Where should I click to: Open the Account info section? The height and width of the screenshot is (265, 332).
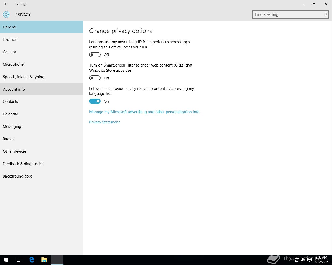41,89
